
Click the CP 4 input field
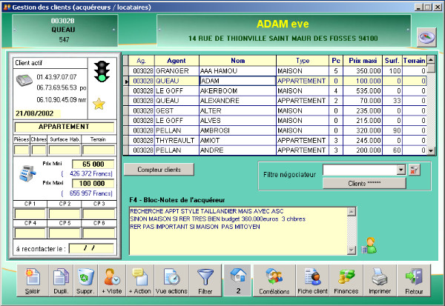(30, 233)
